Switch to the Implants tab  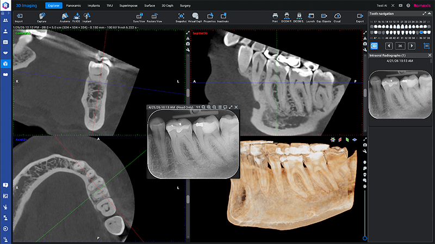point(94,5)
